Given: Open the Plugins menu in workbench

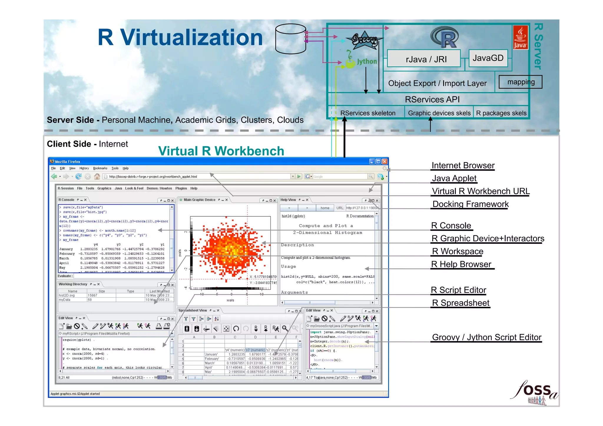Looking at the screenshot, I should point(181,188).
